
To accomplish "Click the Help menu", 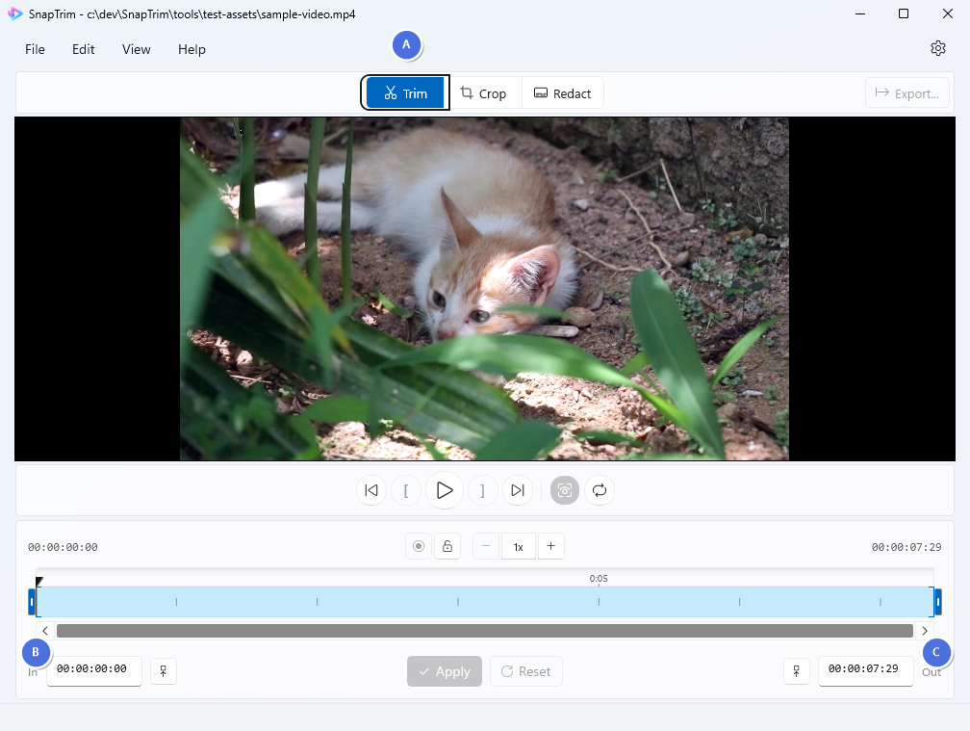I will pos(191,49).
